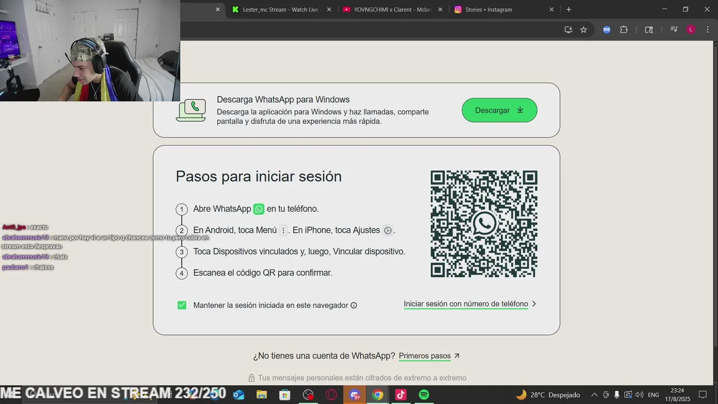
Task: Close the Lester_mc Stream tab
Action: coord(329,10)
